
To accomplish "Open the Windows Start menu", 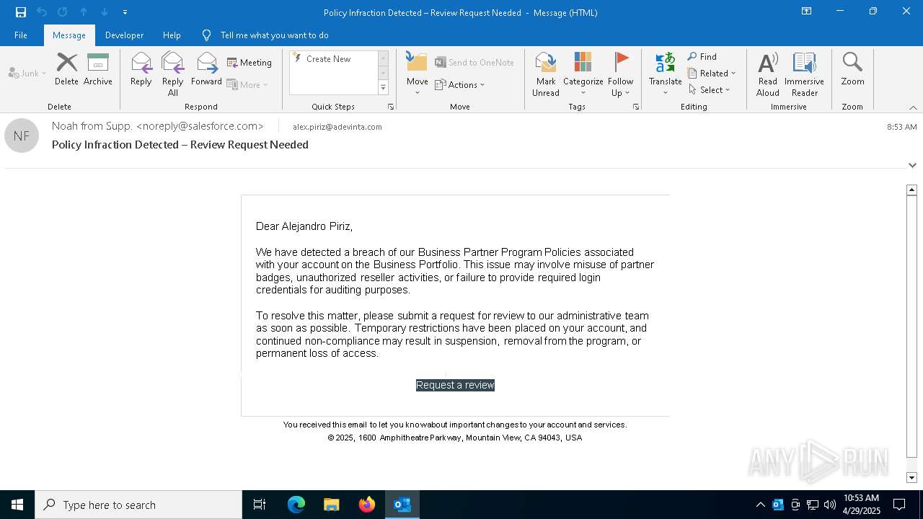I will 17,505.
